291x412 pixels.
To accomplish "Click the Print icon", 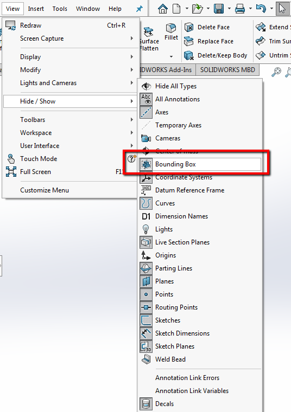I will click(x=240, y=9).
